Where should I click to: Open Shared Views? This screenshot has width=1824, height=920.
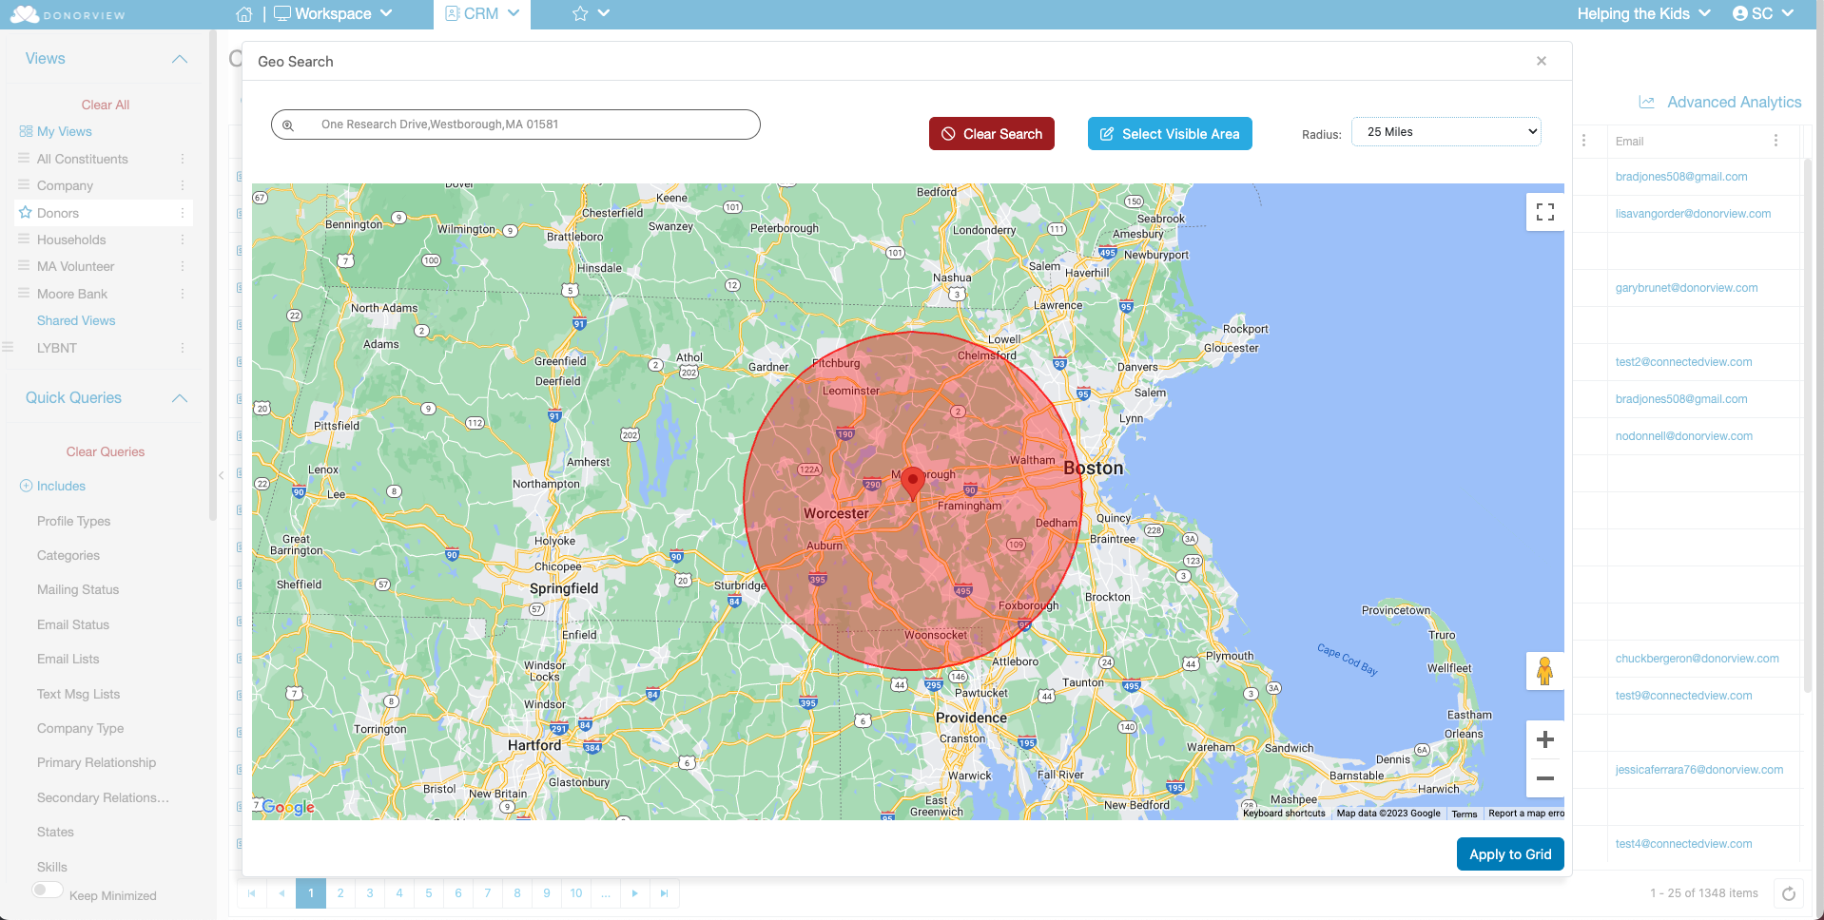[76, 320]
